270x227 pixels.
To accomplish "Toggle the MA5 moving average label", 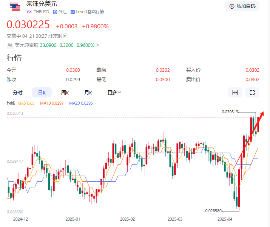I will (26, 103).
